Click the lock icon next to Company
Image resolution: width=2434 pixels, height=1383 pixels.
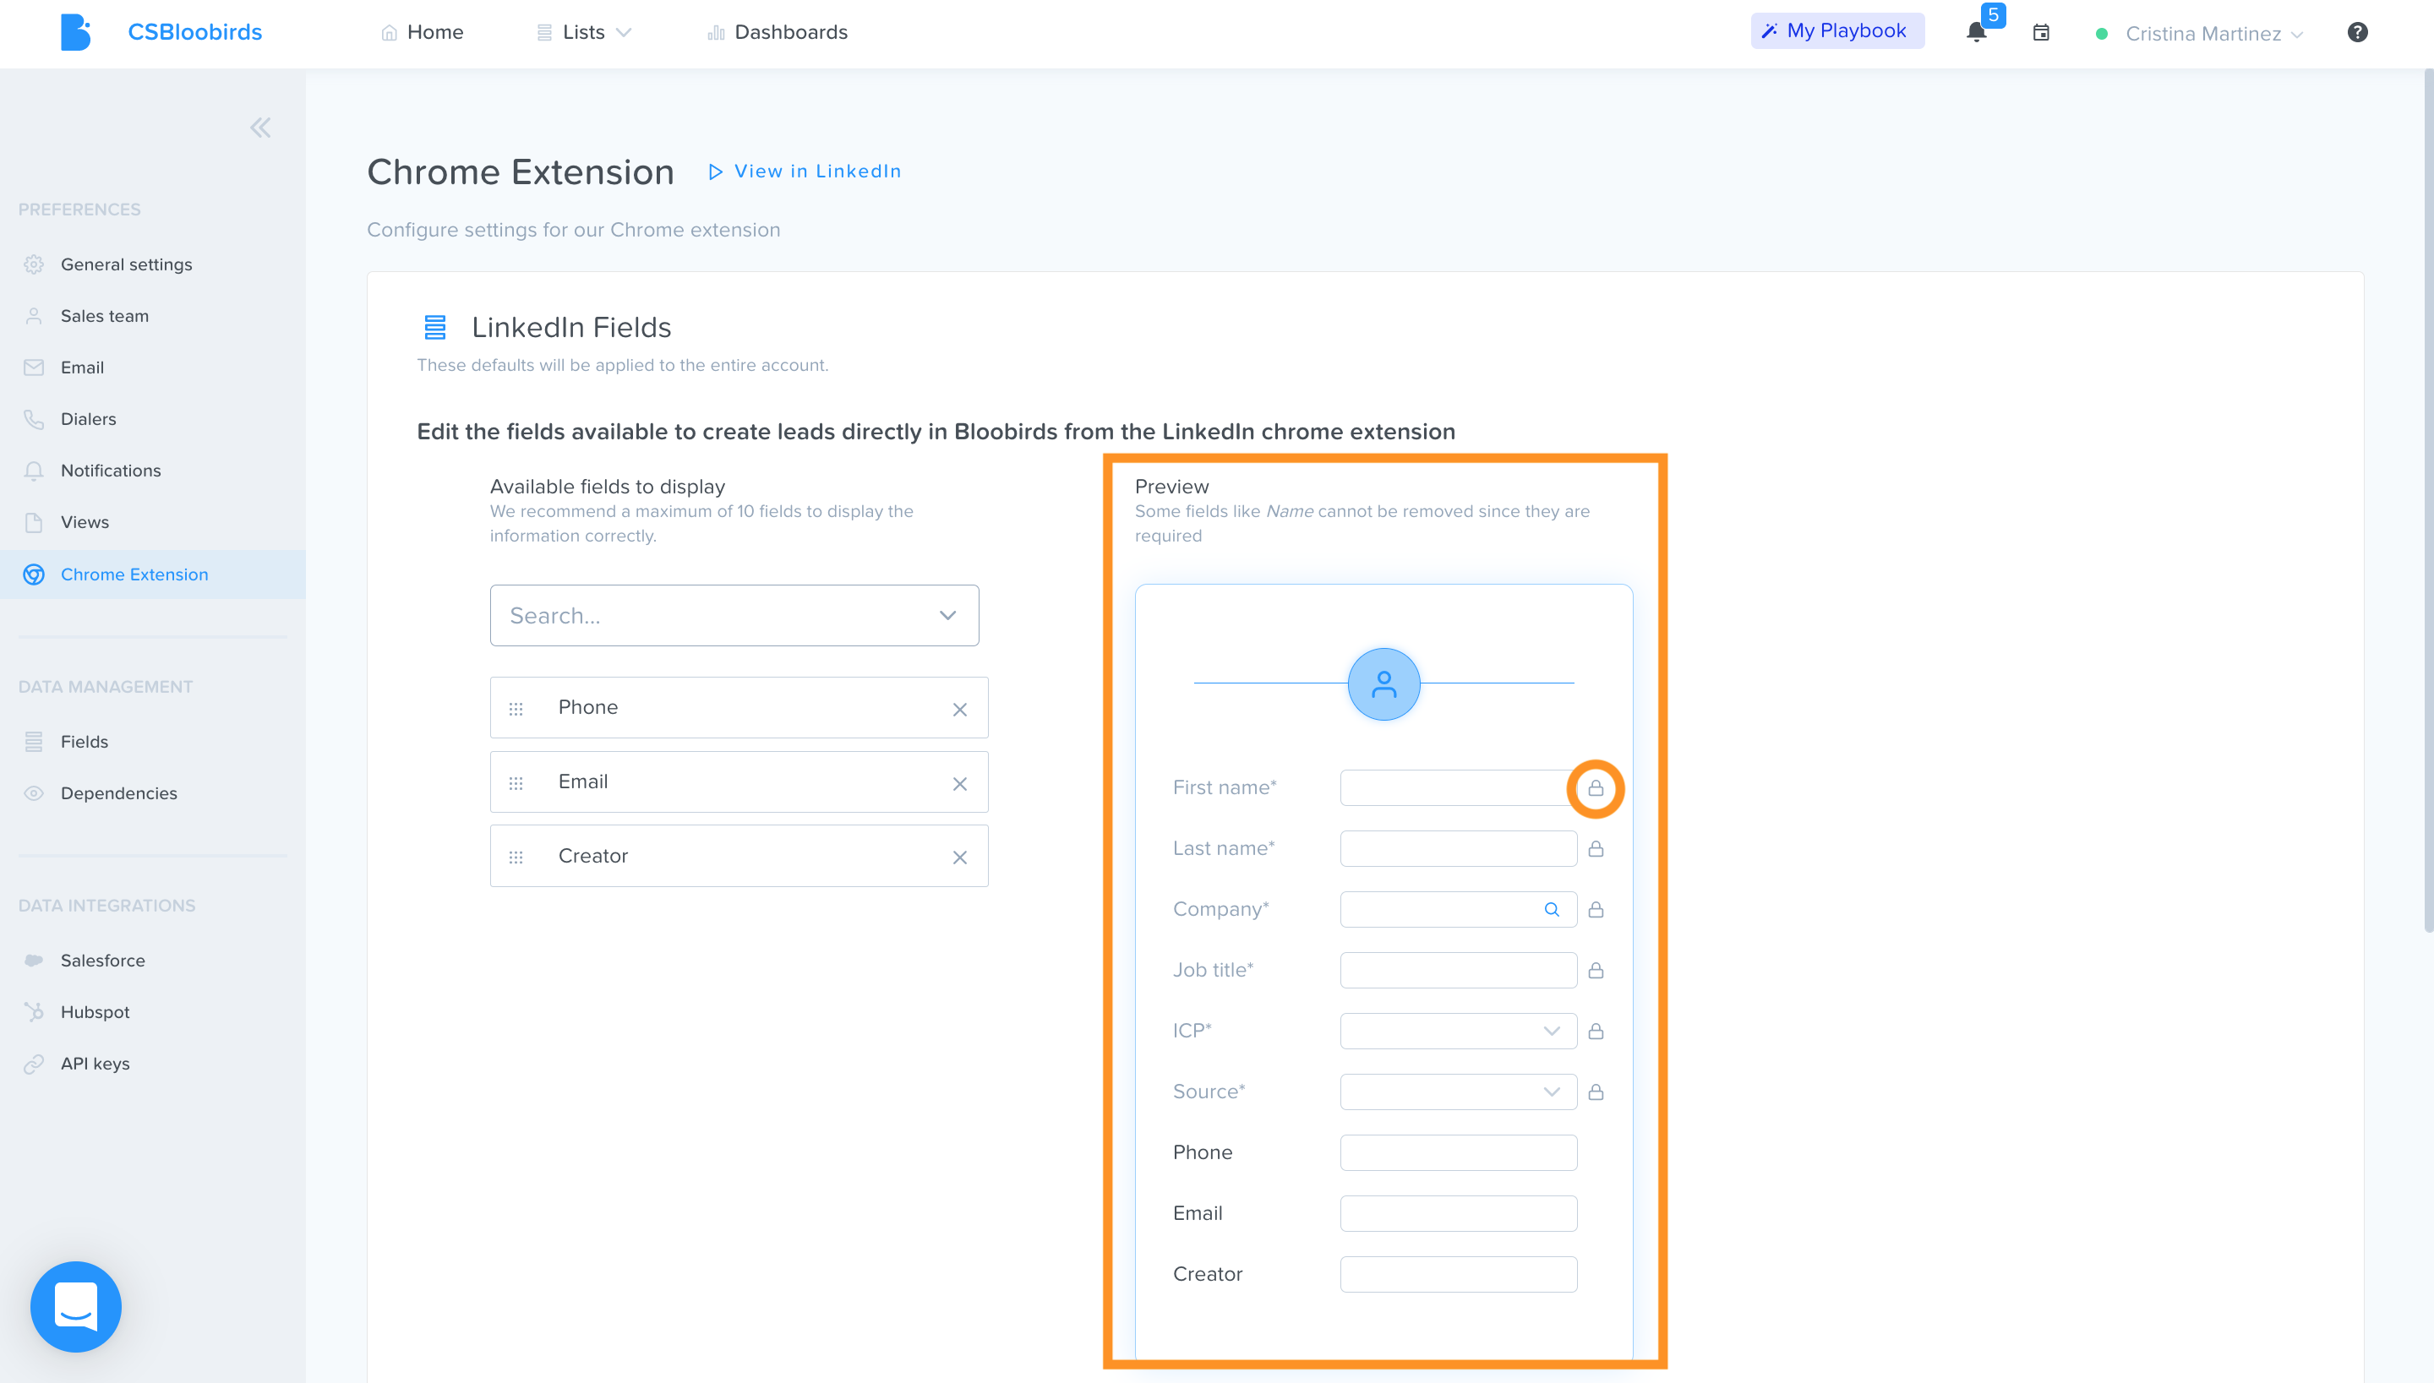pyautogui.click(x=1595, y=909)
